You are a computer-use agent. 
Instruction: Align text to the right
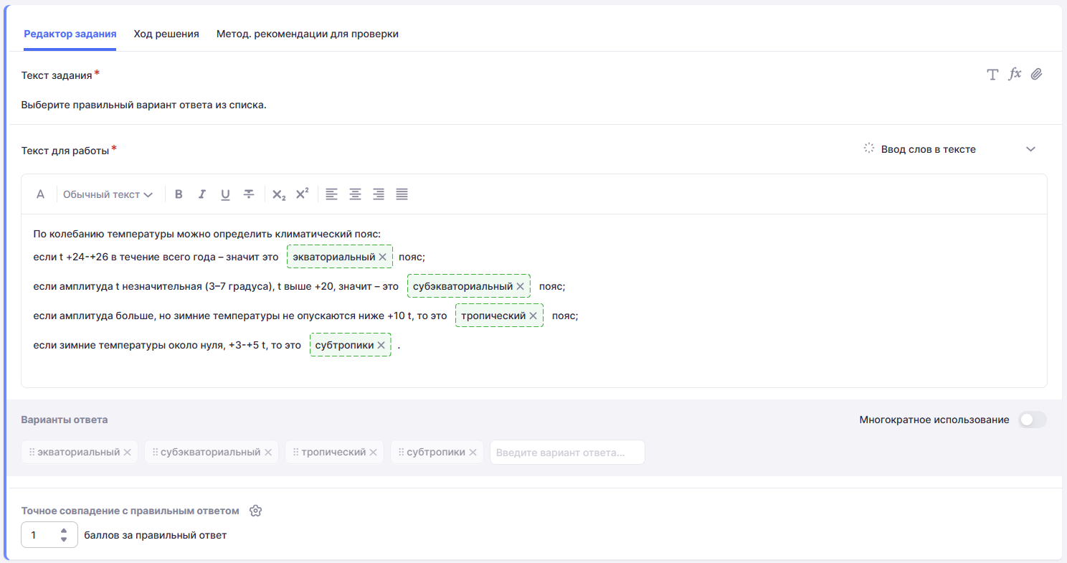pyautogui.click(x=379, y=194)
